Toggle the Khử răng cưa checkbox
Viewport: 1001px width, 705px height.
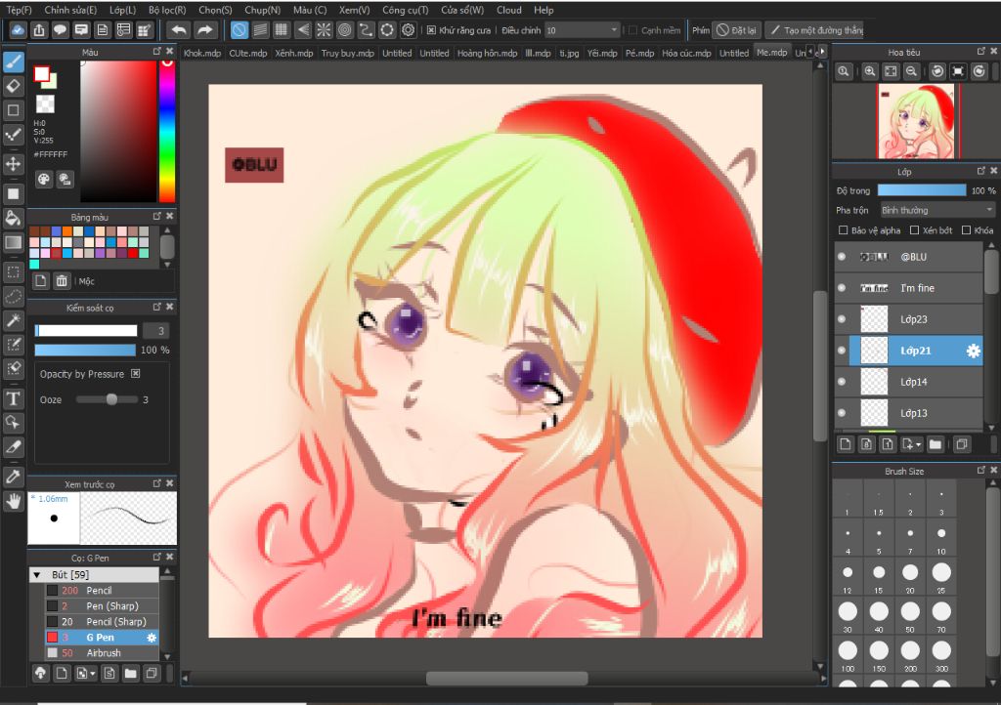pyautogui.click(x=431, y=30)
